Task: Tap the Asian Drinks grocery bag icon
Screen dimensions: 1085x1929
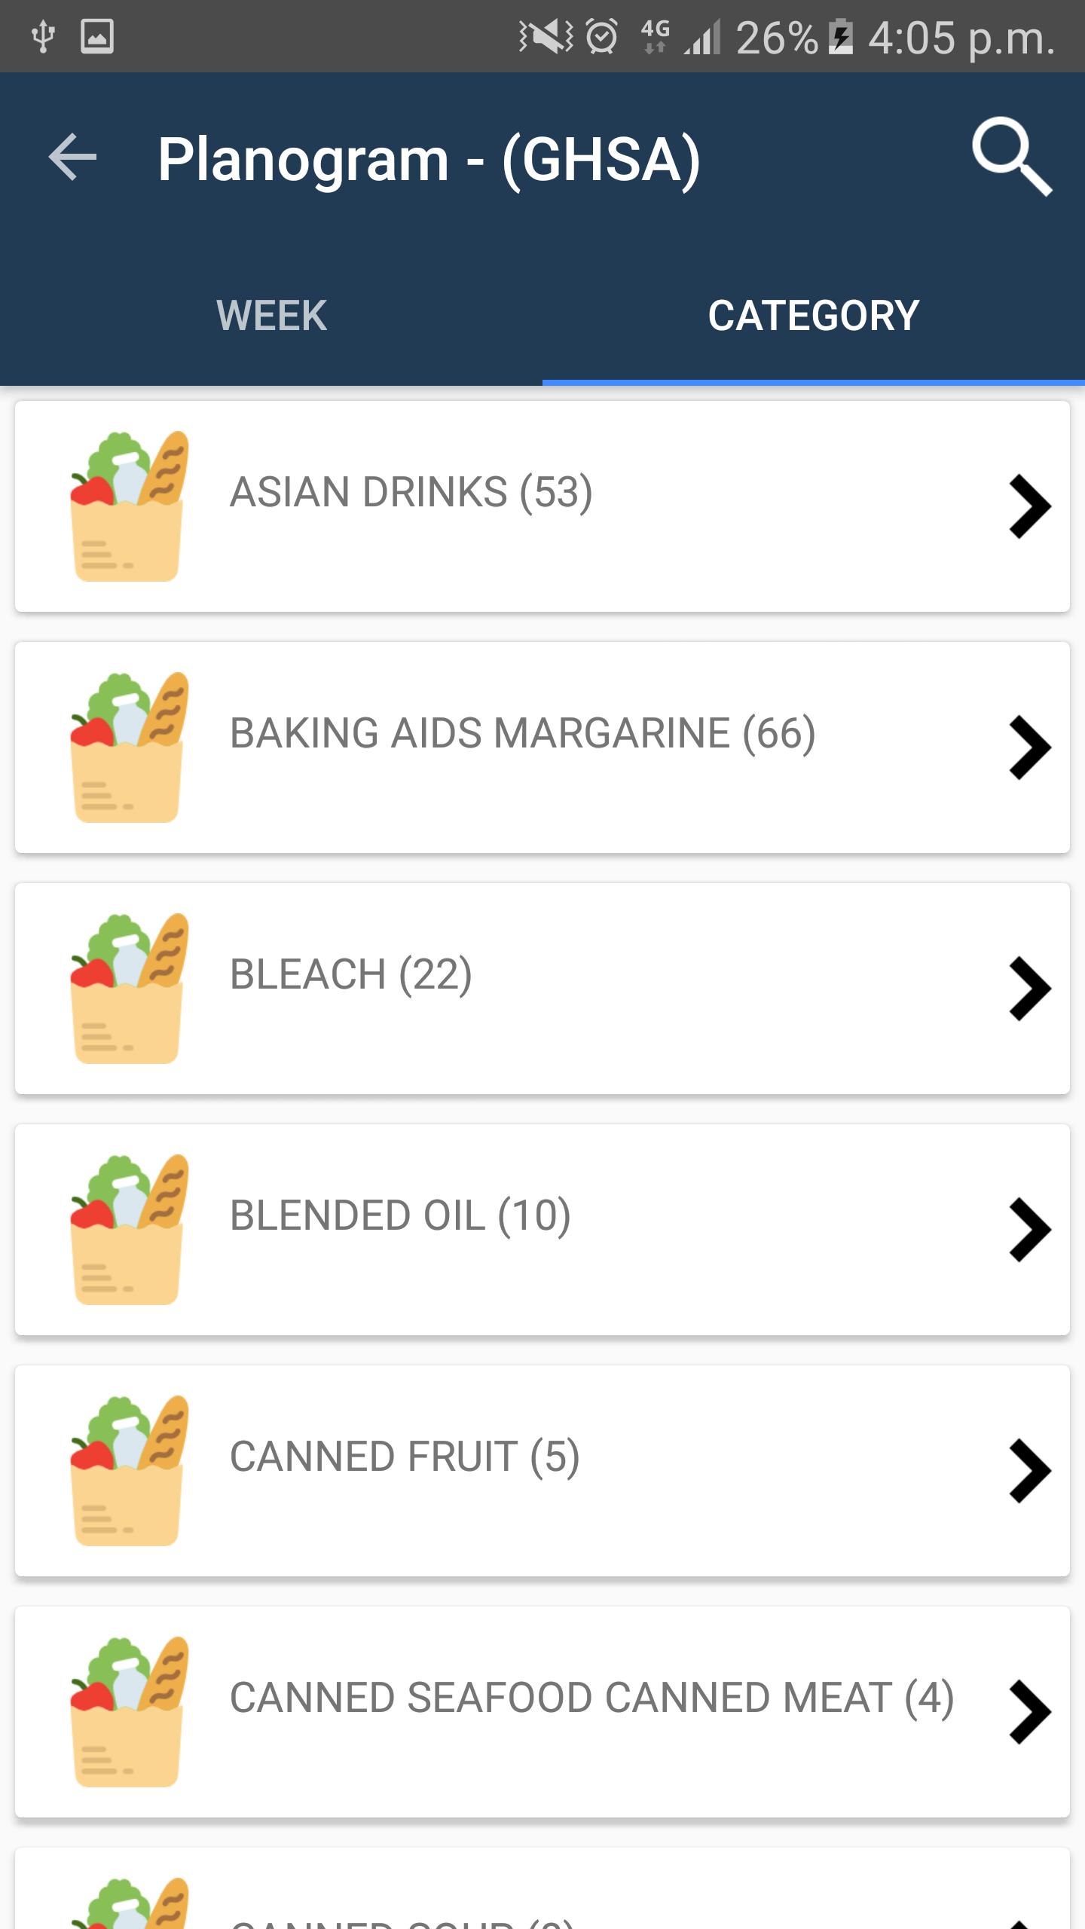Action: [128, 506]
